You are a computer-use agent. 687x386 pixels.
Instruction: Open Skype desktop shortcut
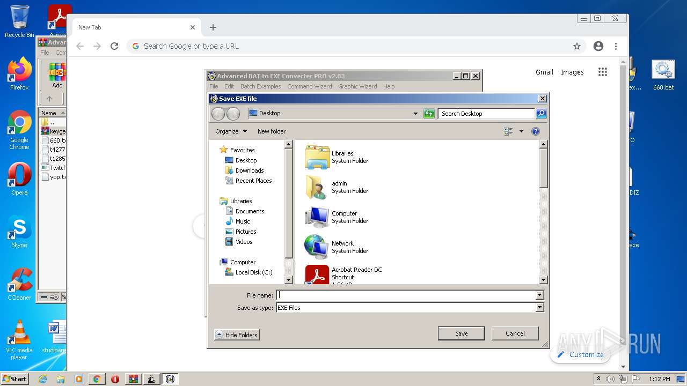coord(19,232)
